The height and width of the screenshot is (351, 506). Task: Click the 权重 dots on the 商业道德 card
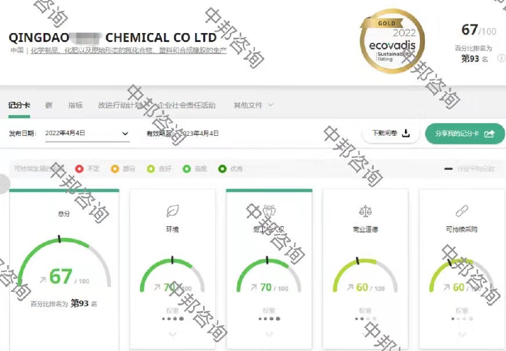pos(366,319)
